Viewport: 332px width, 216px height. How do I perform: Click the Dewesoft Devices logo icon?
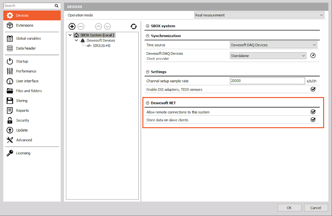[83, 40]
